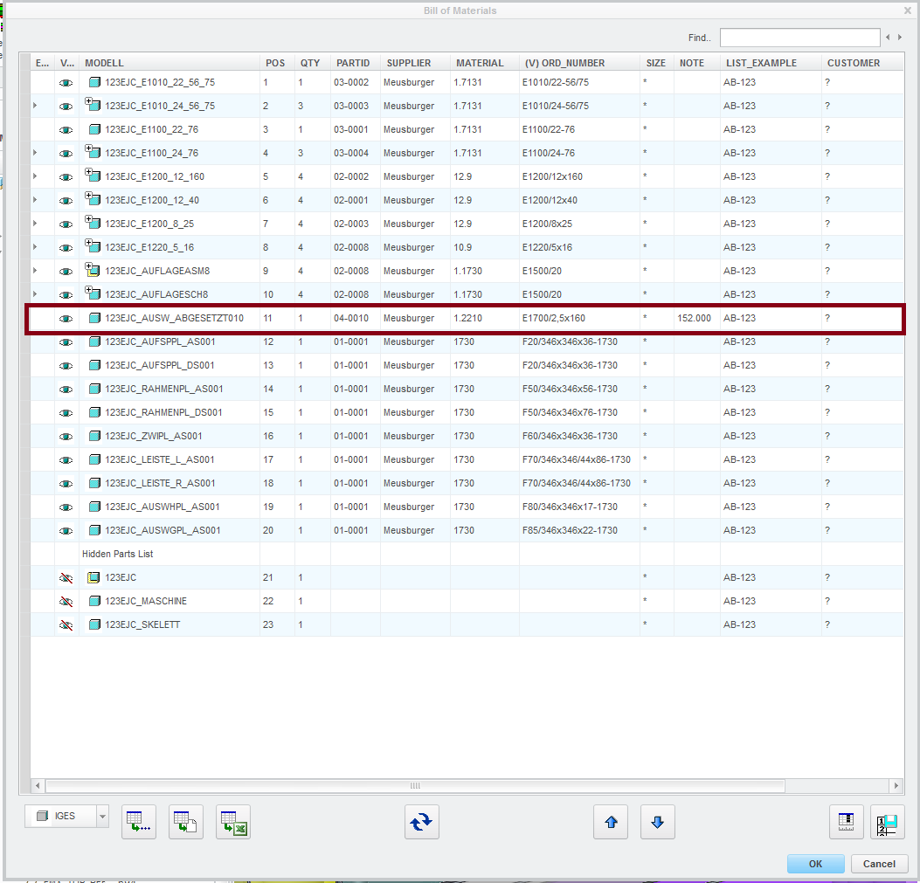The image size is (920, 883).
Task: Click the Cancel button
Action: tap(879, 864)
